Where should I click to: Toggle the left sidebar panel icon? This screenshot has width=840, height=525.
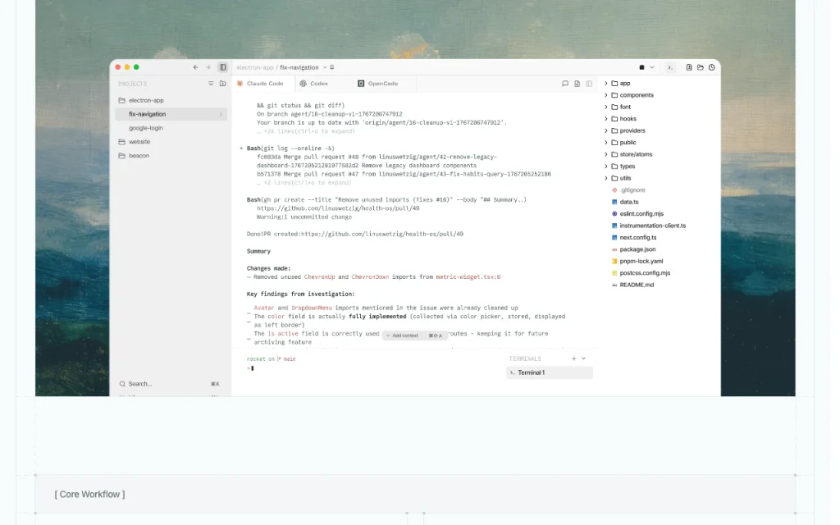point(223,67)
